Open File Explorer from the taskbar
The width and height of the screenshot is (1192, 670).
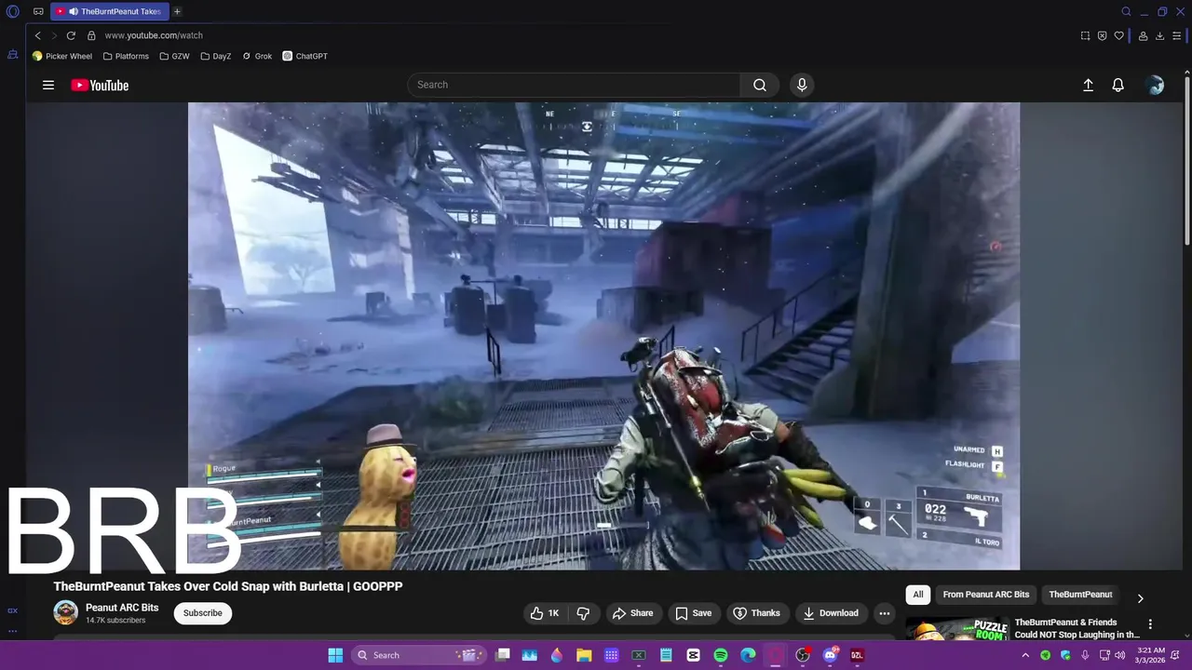[x=584, y=655]
